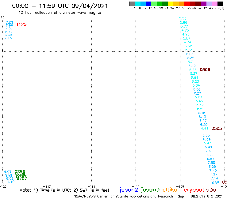Click the cyan swatch in the wave height legend
This screenshot has height=199, width=227.
click(138, 4)
